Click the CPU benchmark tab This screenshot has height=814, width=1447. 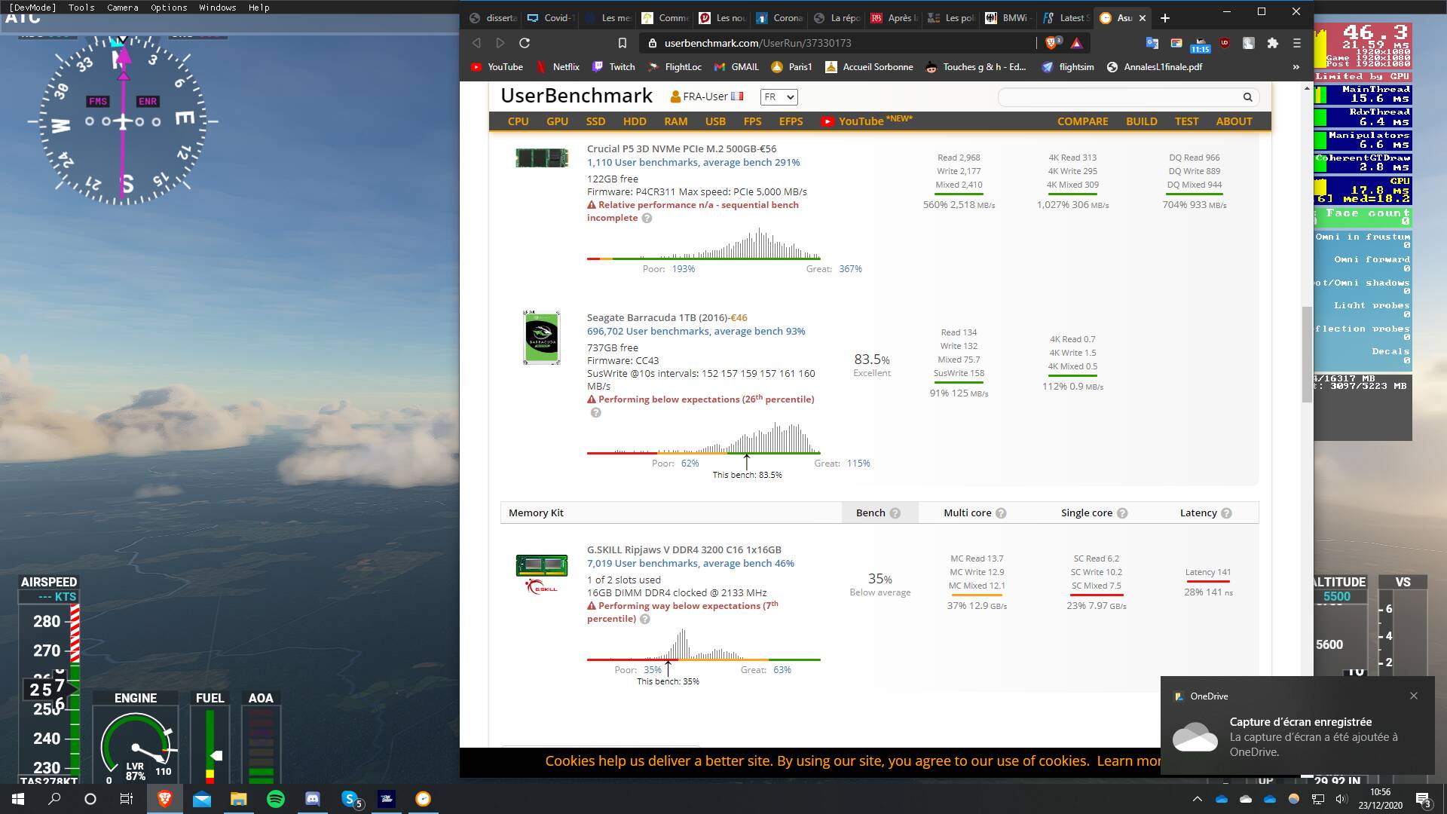tap(518, 121)
